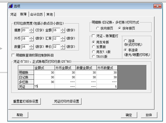This screenshot has height=123, width=166.
Task: Increase the 金额 width with up arrow
Action: [x=63, y=29]
